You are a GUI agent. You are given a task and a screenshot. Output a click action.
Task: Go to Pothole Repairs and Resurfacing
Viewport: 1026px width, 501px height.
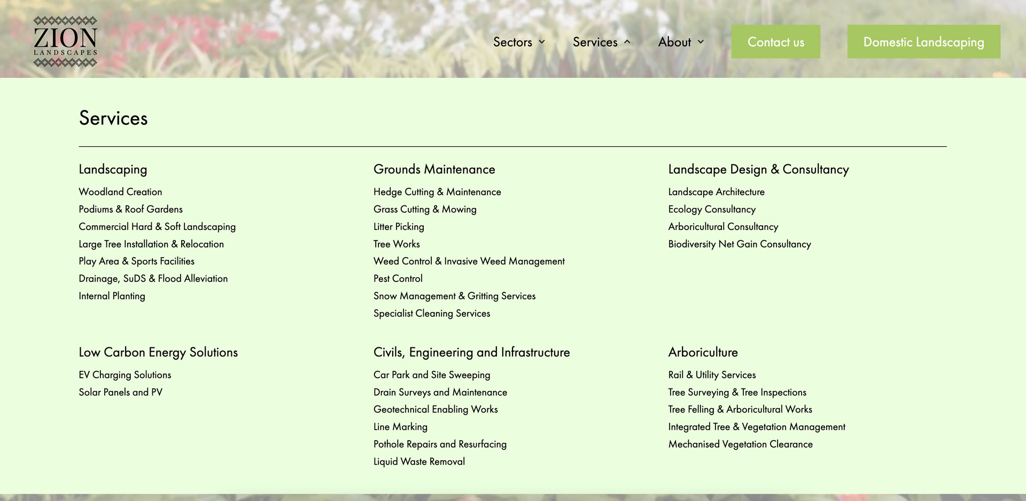[x=440, y=444]
